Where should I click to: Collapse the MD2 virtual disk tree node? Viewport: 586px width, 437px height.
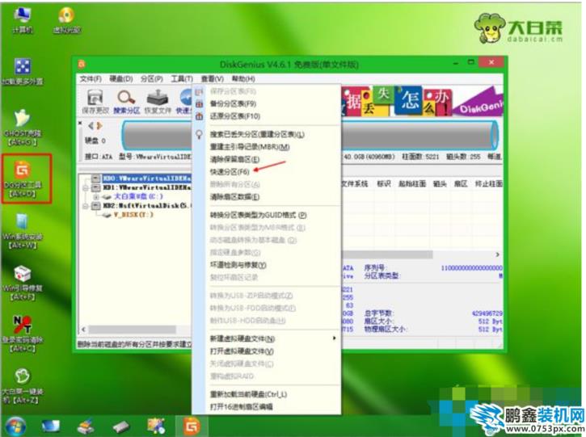pyautogui.click(x=86, y=206)
